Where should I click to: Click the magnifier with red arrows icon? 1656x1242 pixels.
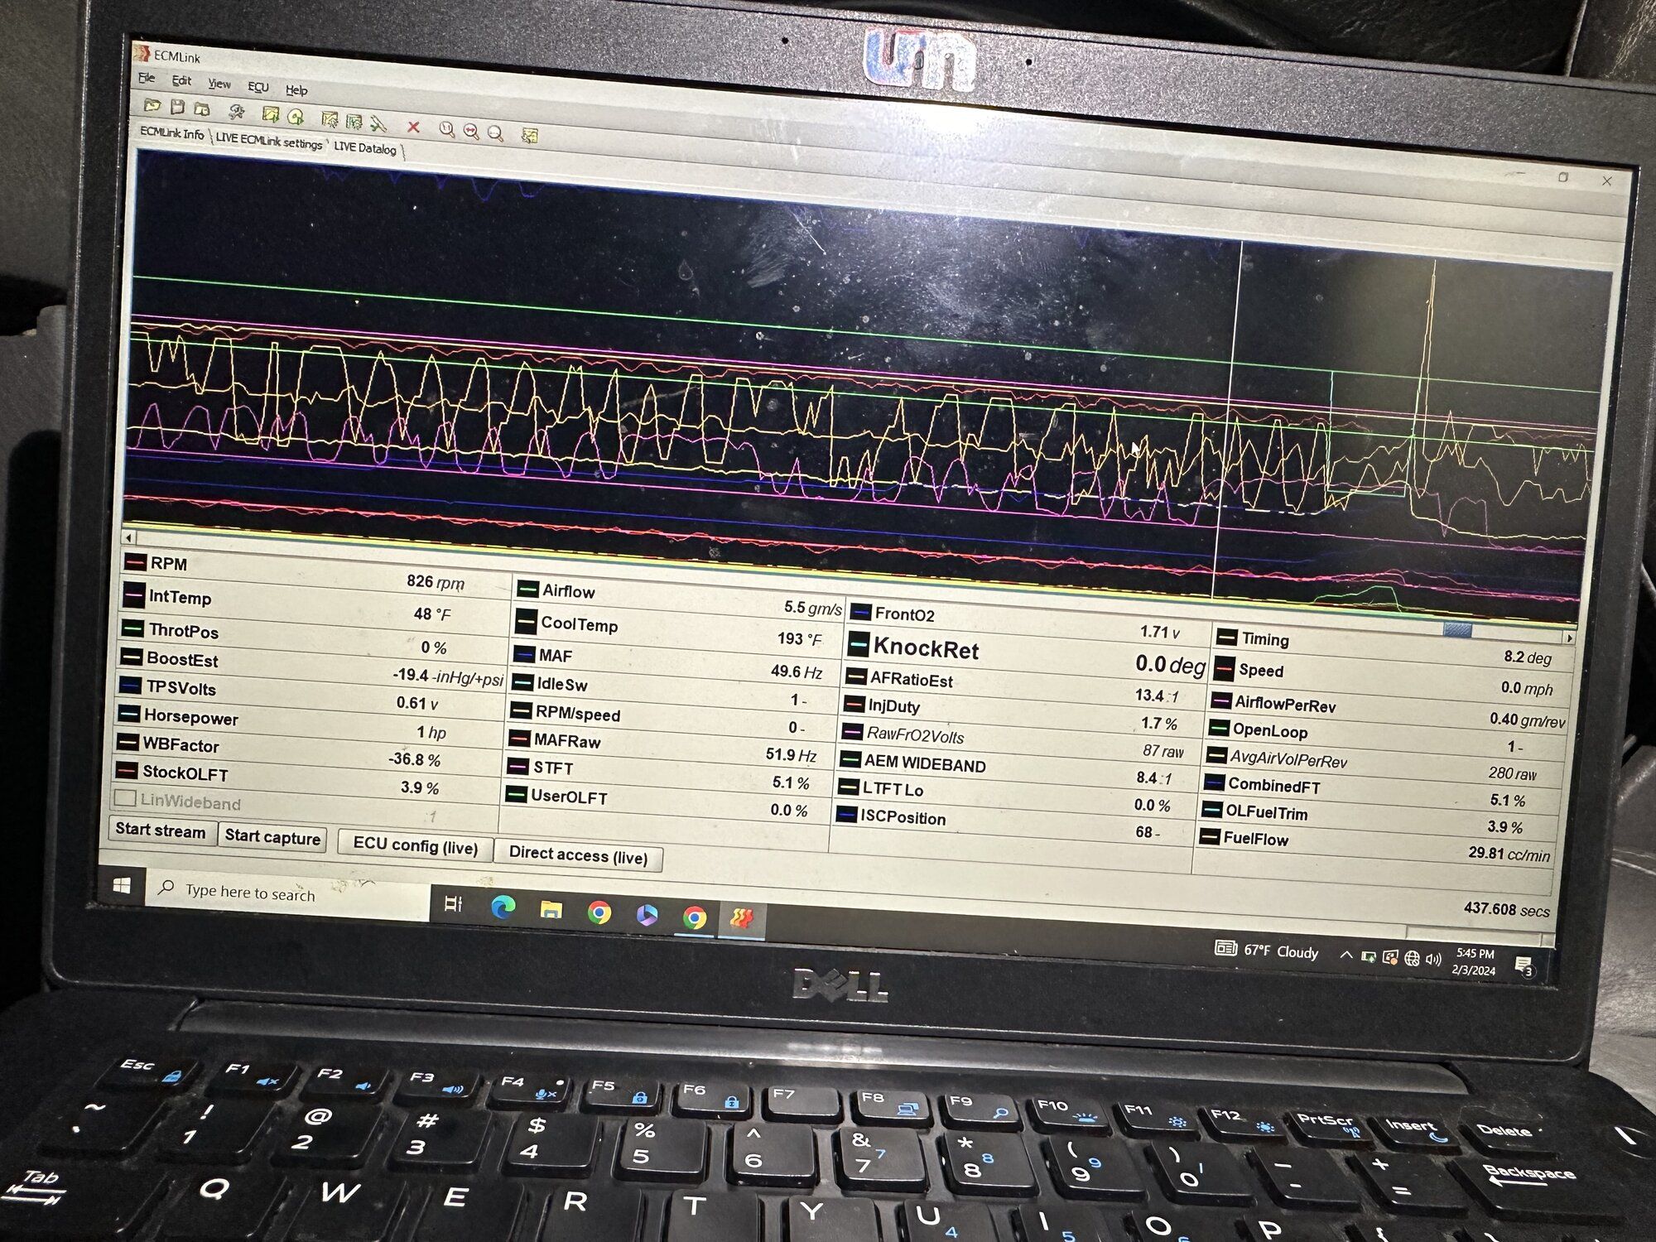pos(471,131)
